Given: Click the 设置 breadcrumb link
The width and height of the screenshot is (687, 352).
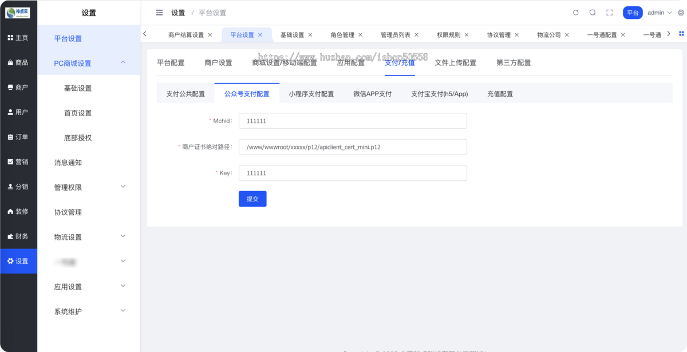Looking at the screenshot, I should [178, 13].
